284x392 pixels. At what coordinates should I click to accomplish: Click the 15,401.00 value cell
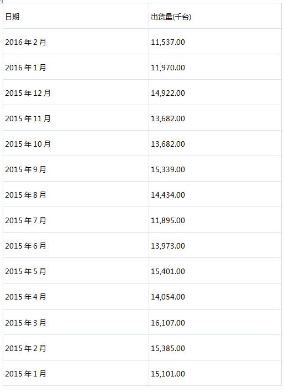coord(215,271)
